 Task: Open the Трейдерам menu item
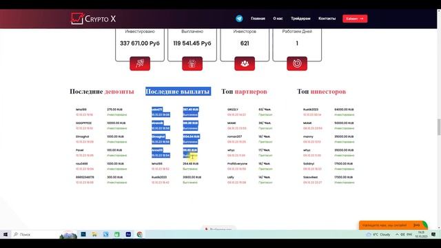(300, 19)
